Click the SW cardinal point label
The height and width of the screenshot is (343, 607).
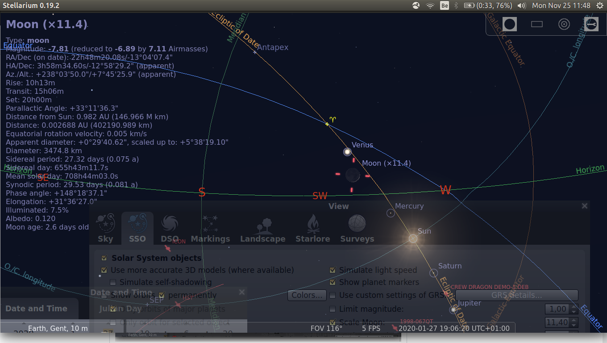tap(320, 196)
